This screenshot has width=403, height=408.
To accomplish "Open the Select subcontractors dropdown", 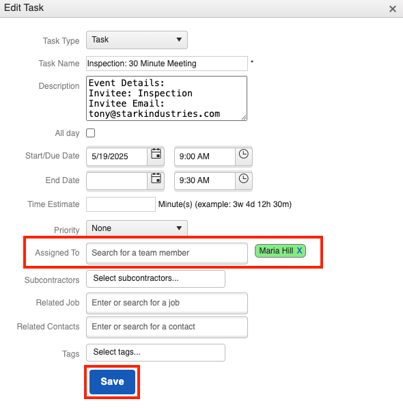I will (x=156, y=279).
